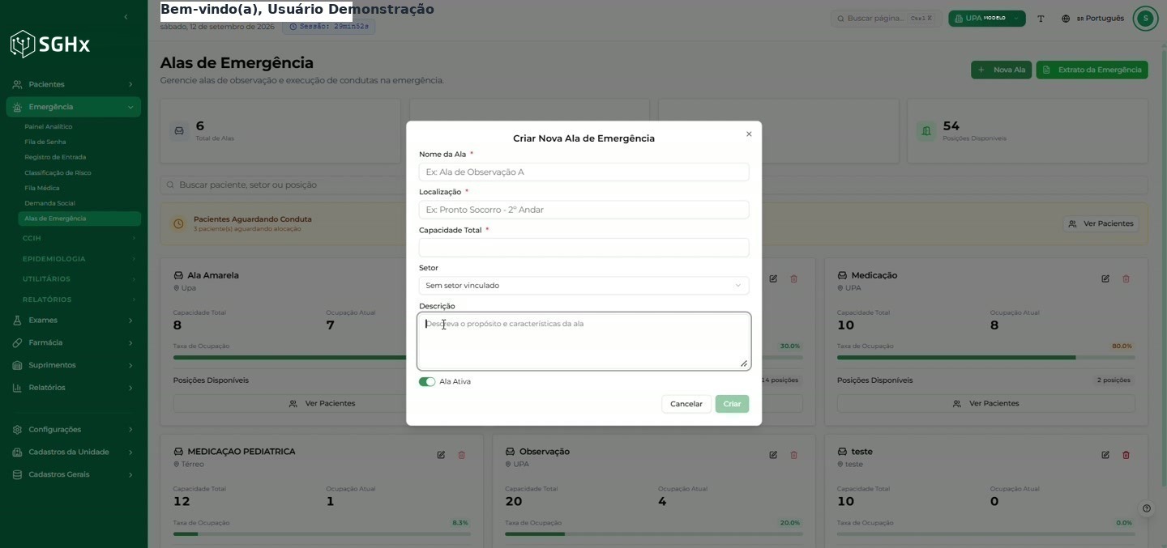
Task: Close the Criar Nova Ala dialog
Action: (749, 134)
